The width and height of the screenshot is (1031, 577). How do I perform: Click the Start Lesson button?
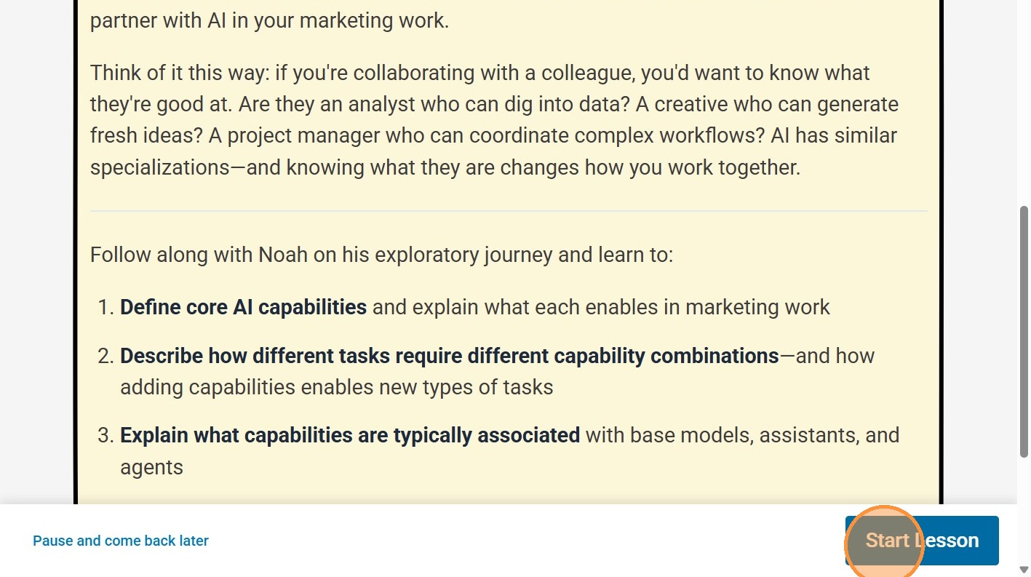[x=922, y=541]
